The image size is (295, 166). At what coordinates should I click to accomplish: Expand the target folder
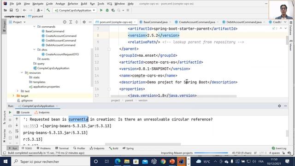(x=13, y=95)
